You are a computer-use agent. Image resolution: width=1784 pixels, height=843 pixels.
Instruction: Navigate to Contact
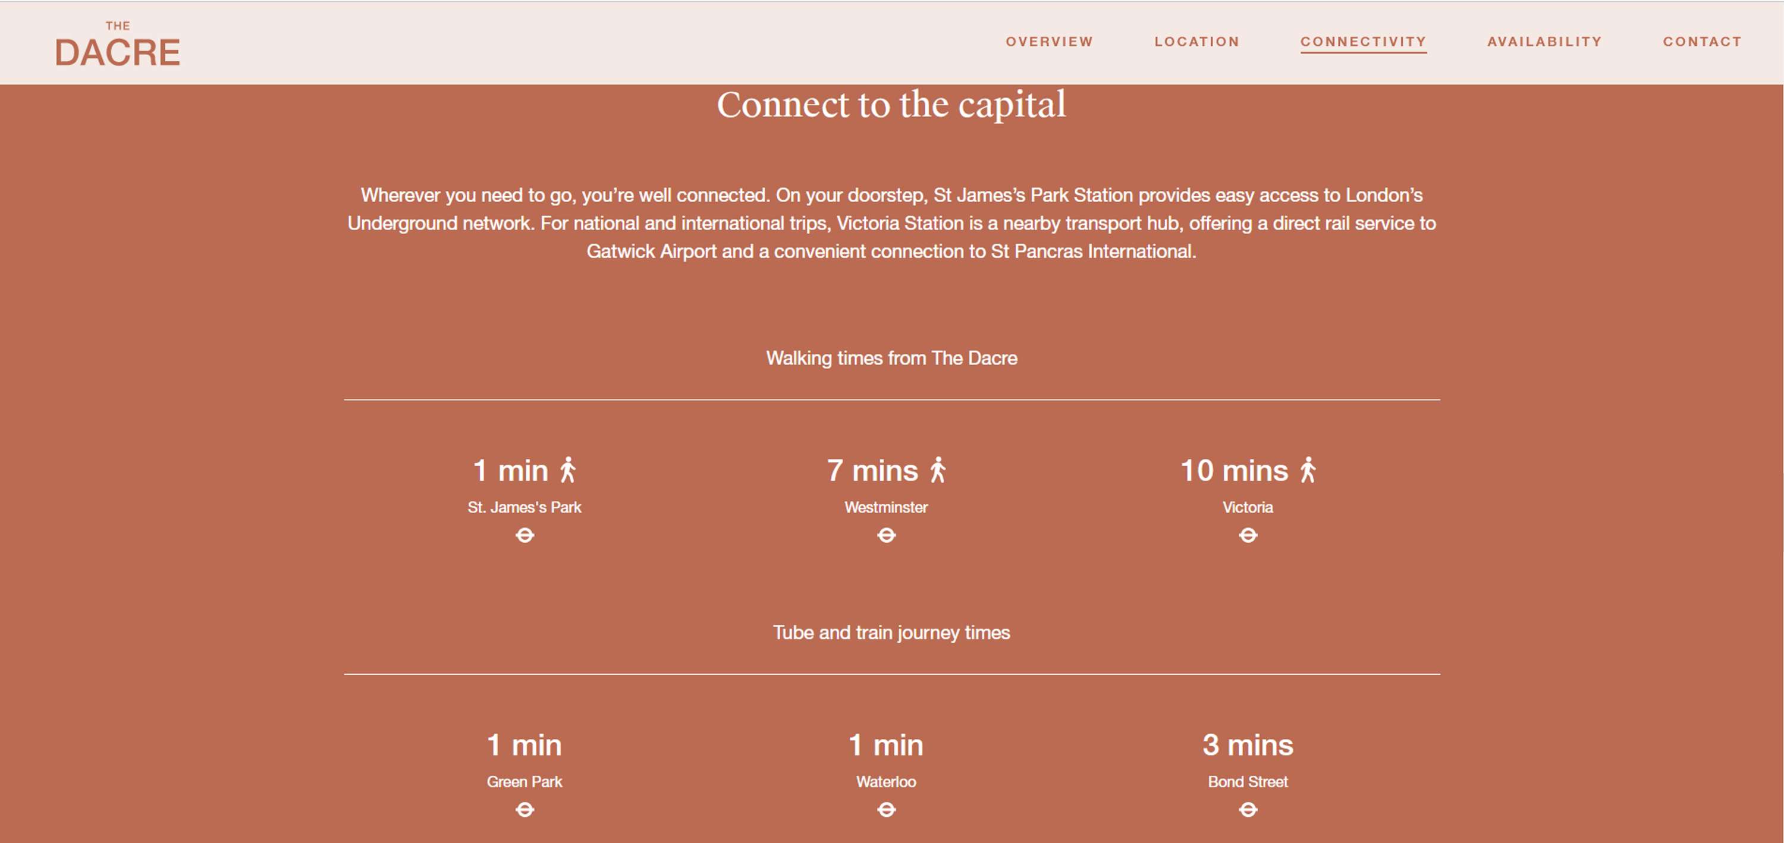1703,42
